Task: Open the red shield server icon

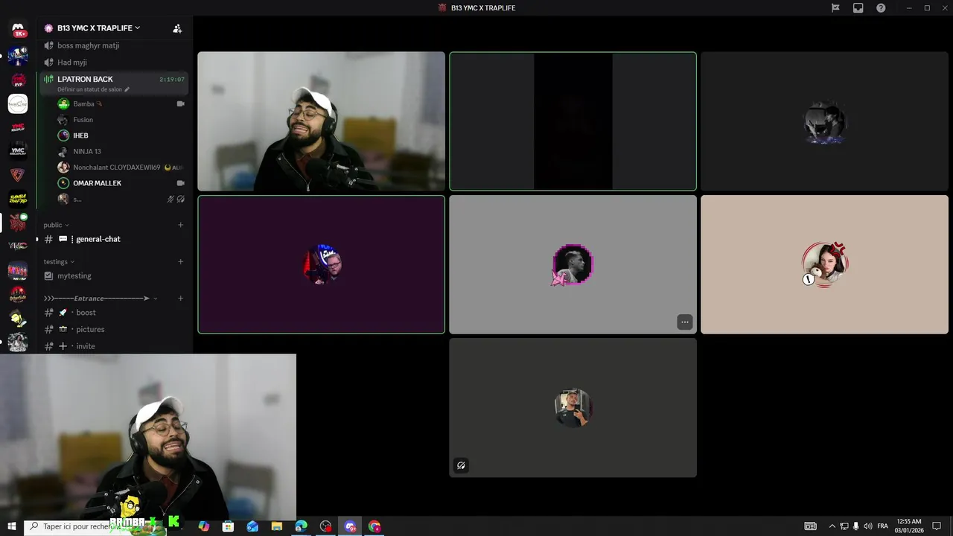Action: (x=18, y=175)
